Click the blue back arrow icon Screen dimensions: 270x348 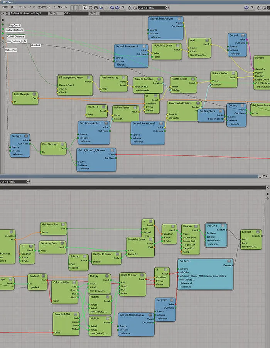click(x=112, y=8)
